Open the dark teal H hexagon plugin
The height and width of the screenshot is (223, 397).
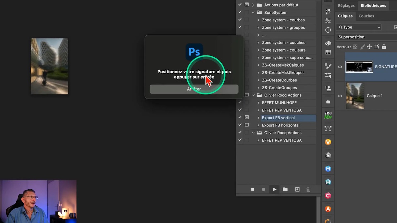pyautogui.click(x=328, y=182)
